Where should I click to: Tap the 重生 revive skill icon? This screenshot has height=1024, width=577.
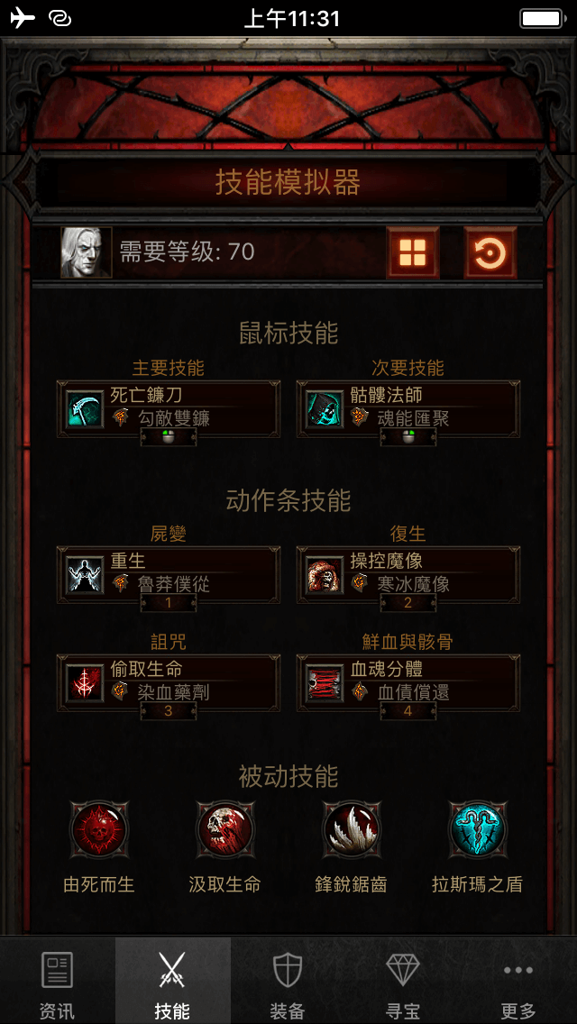tap(86, 575)
